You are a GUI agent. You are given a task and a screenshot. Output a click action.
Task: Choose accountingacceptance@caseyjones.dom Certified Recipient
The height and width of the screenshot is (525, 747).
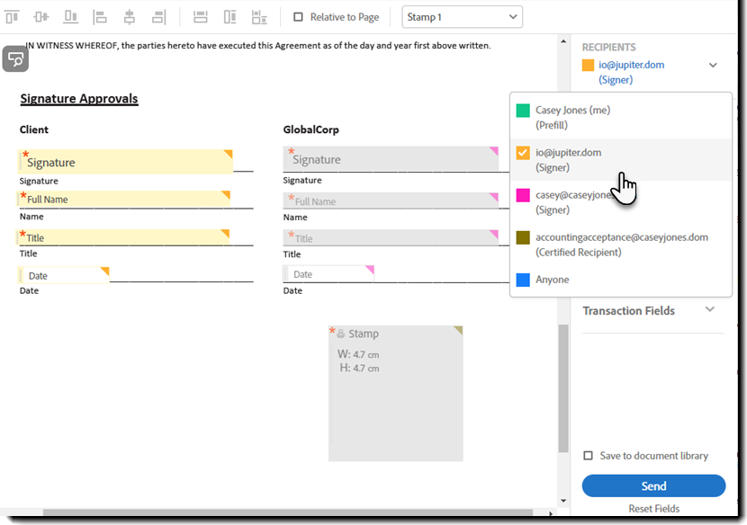tap(621, 245)
